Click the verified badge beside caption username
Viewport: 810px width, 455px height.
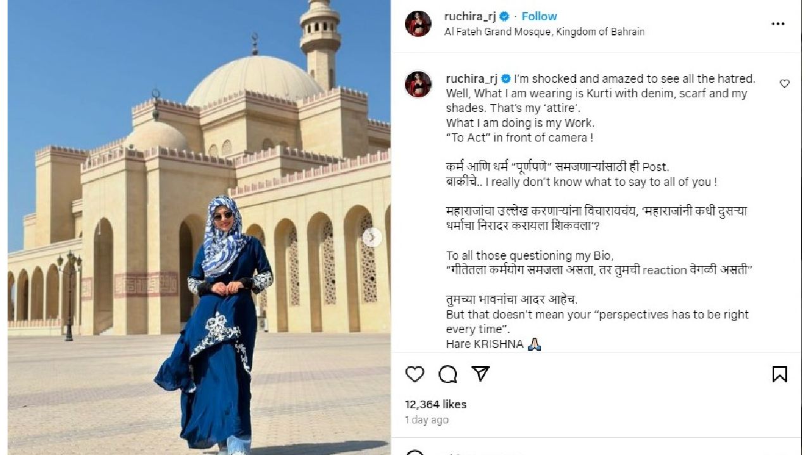pyautogui.click(x=505, y=79)
